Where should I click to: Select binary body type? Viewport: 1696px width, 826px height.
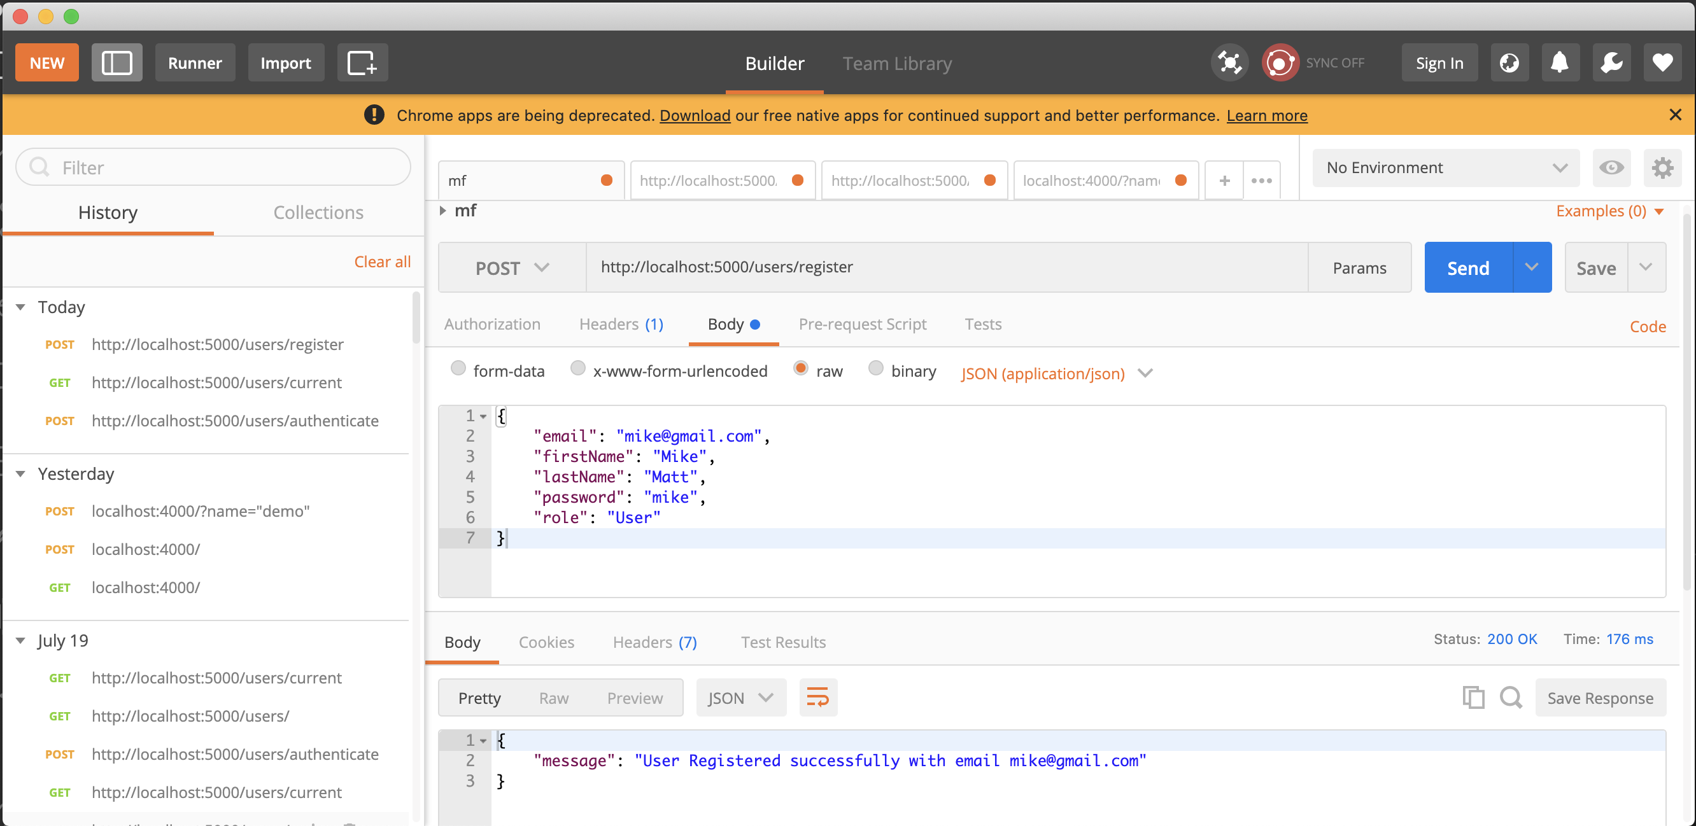pos(875,368)
